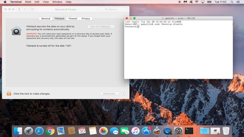The width and height of the screenshot is (244, 137).
Task: Click the Security & Privacy search field
Action: click(112, 9)
